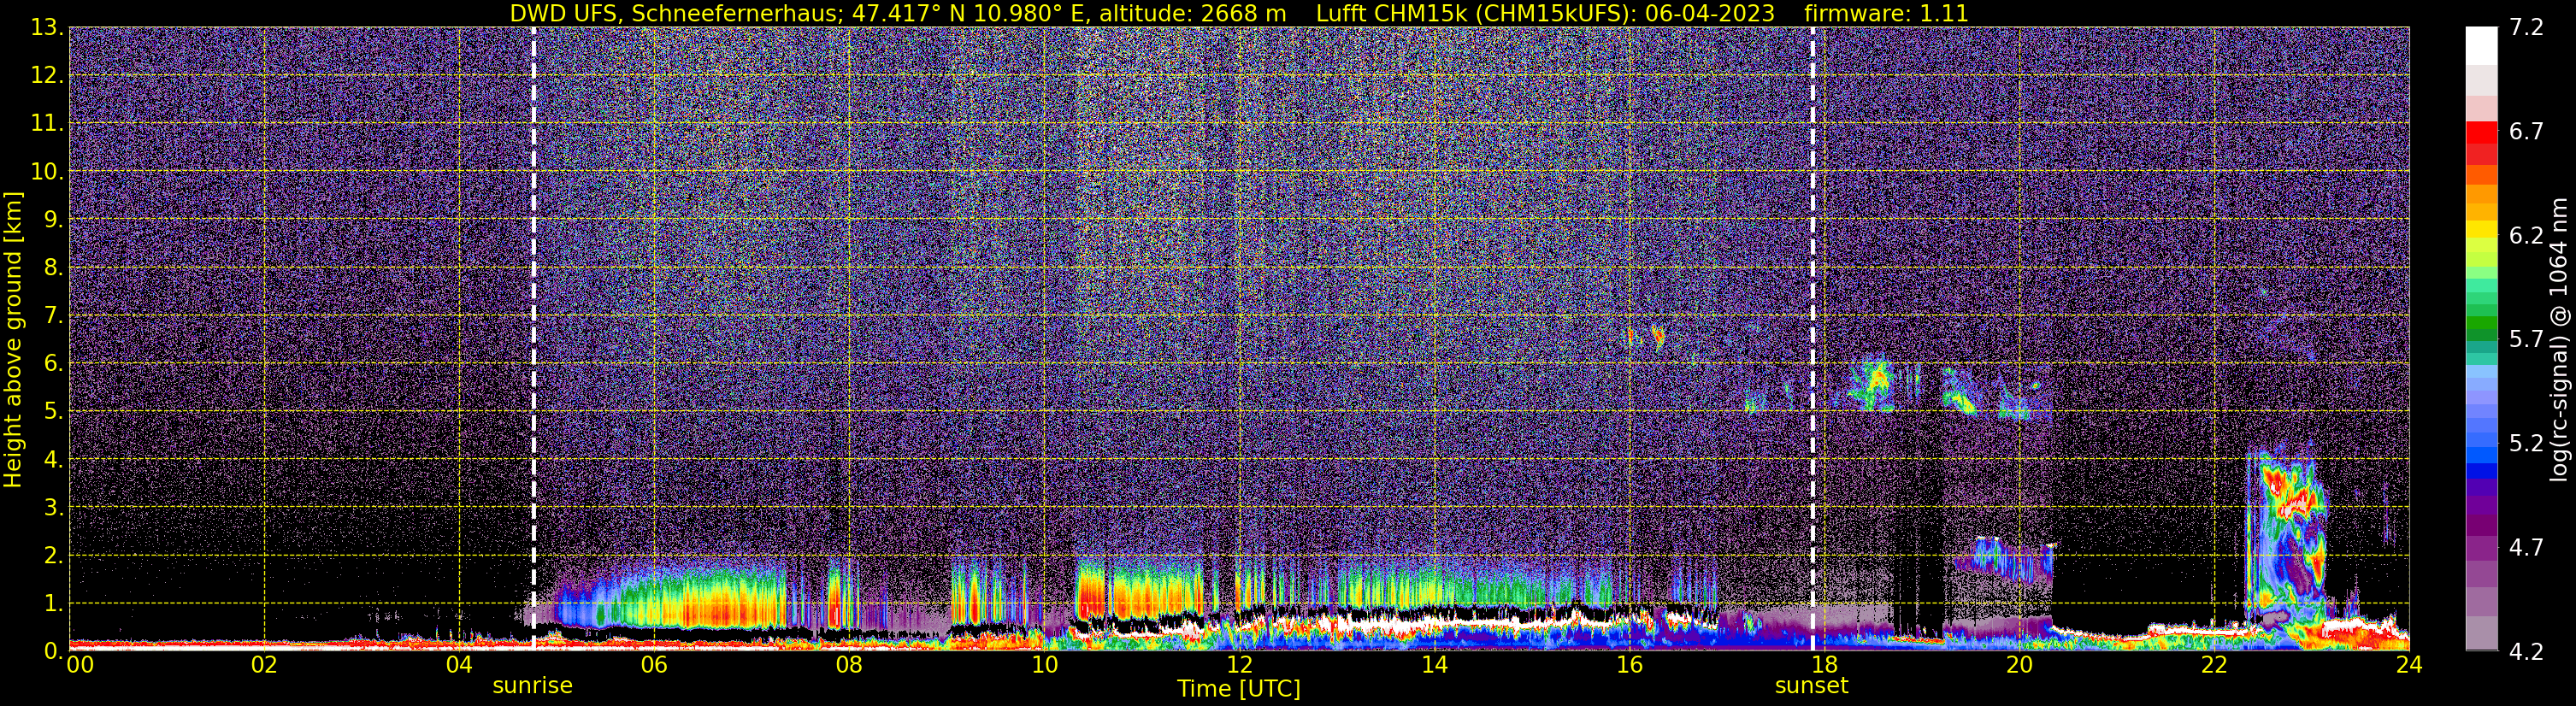Click the time axis tick label '18'
2576x706 pixels.
1824,665
